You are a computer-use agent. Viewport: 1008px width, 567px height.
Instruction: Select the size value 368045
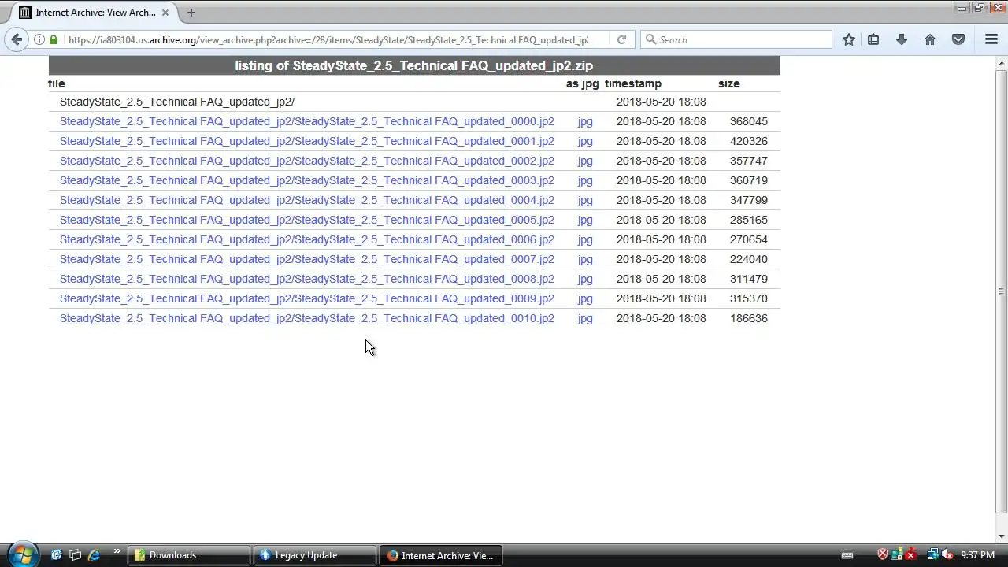748,121
